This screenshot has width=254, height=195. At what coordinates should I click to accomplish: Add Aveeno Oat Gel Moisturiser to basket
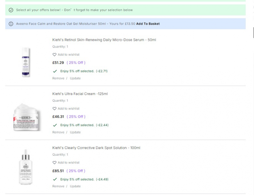pos(148,24)
